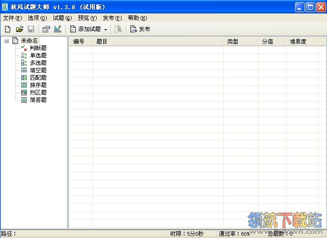The width and height of the screenshot is (327, 238).
Task: Select 多选题 in the tree
Action: 38,63
